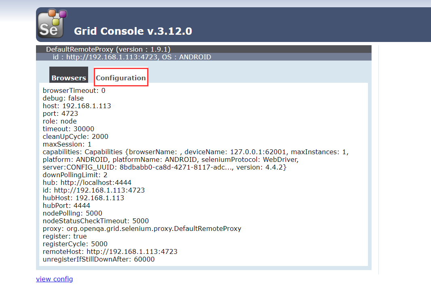Select the timeout: 30000 line
Image resolution: width=431 pixels, height=287 pixels.
[x=68, y=129]
